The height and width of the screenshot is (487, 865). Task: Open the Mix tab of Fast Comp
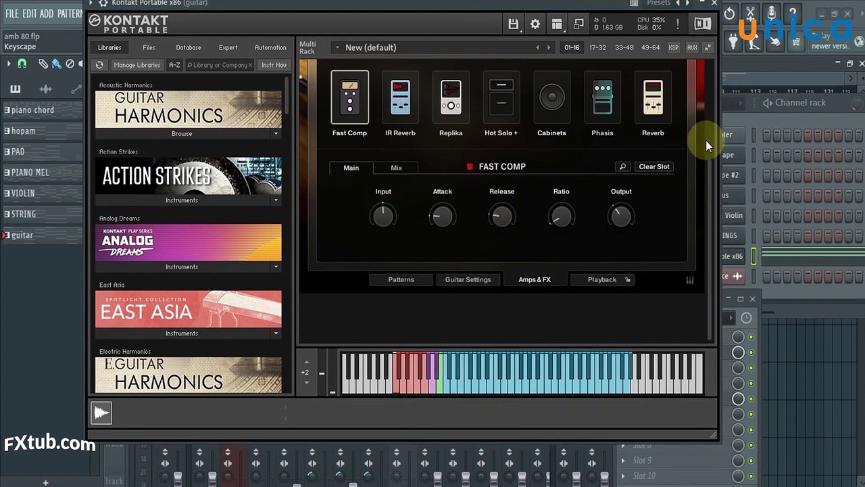pyautogui.click(x=396, y=168)
